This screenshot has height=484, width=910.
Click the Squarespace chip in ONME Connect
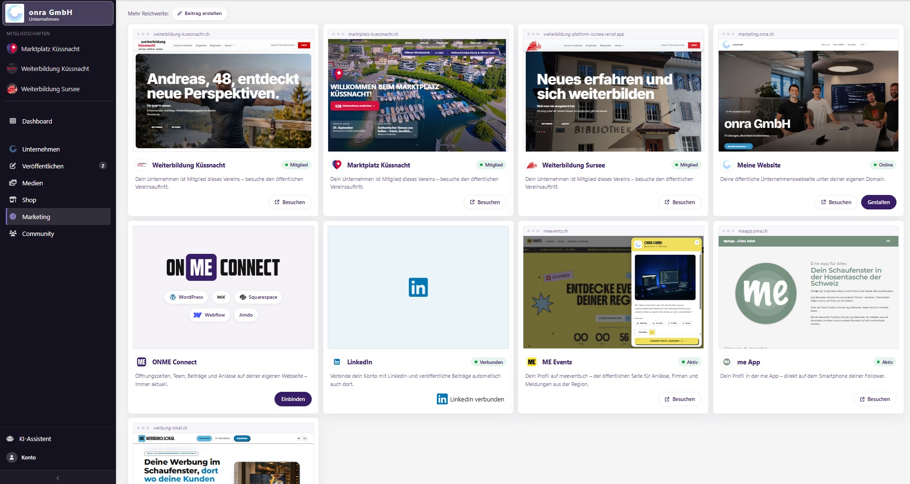pos(258,297)
